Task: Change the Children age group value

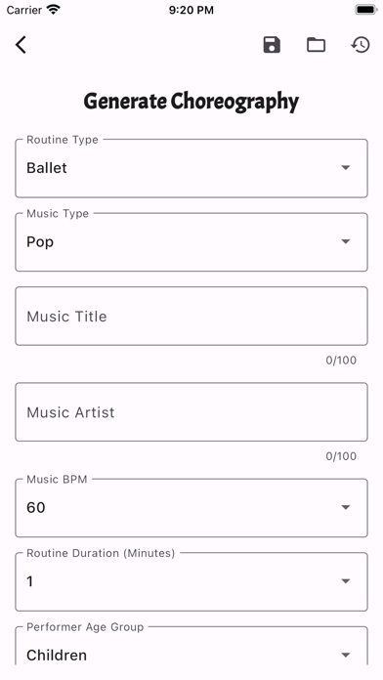Action: (x=57, y=655)
